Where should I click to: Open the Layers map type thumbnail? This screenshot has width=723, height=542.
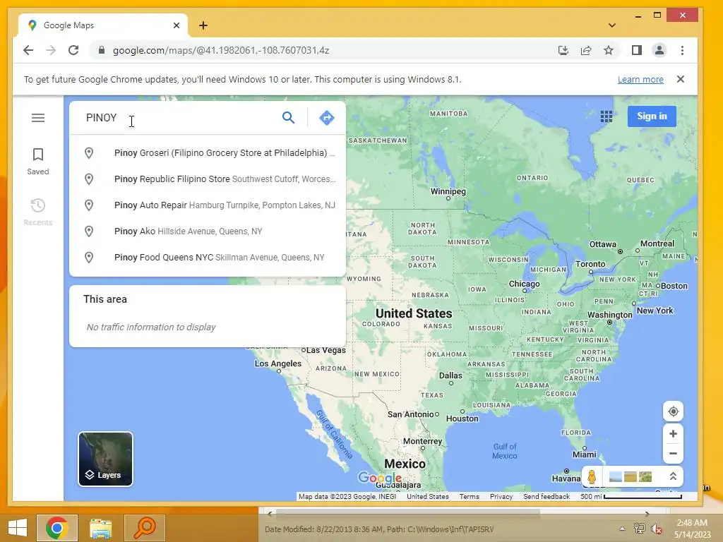coord(105,459)
